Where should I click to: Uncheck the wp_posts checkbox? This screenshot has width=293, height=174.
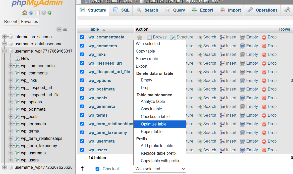click(82, 98)
